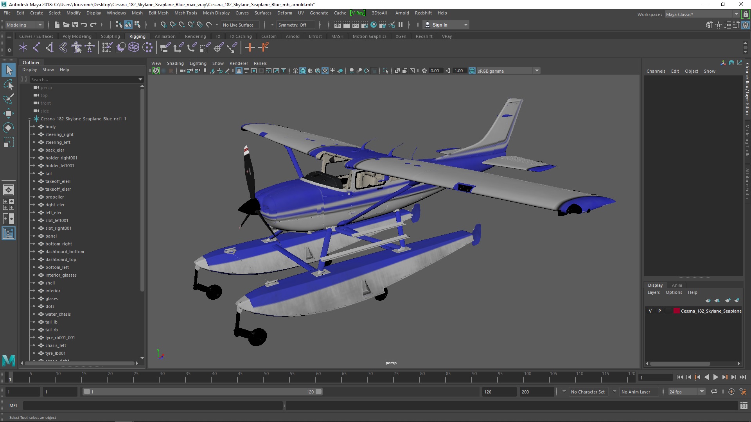
Task: Toggle the Outliner panel icon in sidebar
Action: pyautogui.click(x=8, y=234)
